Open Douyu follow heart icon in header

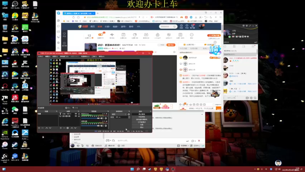(187, 26)
